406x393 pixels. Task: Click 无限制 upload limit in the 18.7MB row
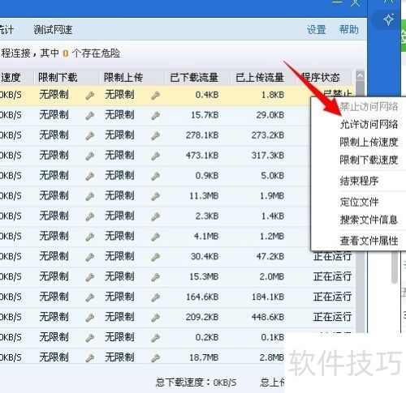click(119, 357)
